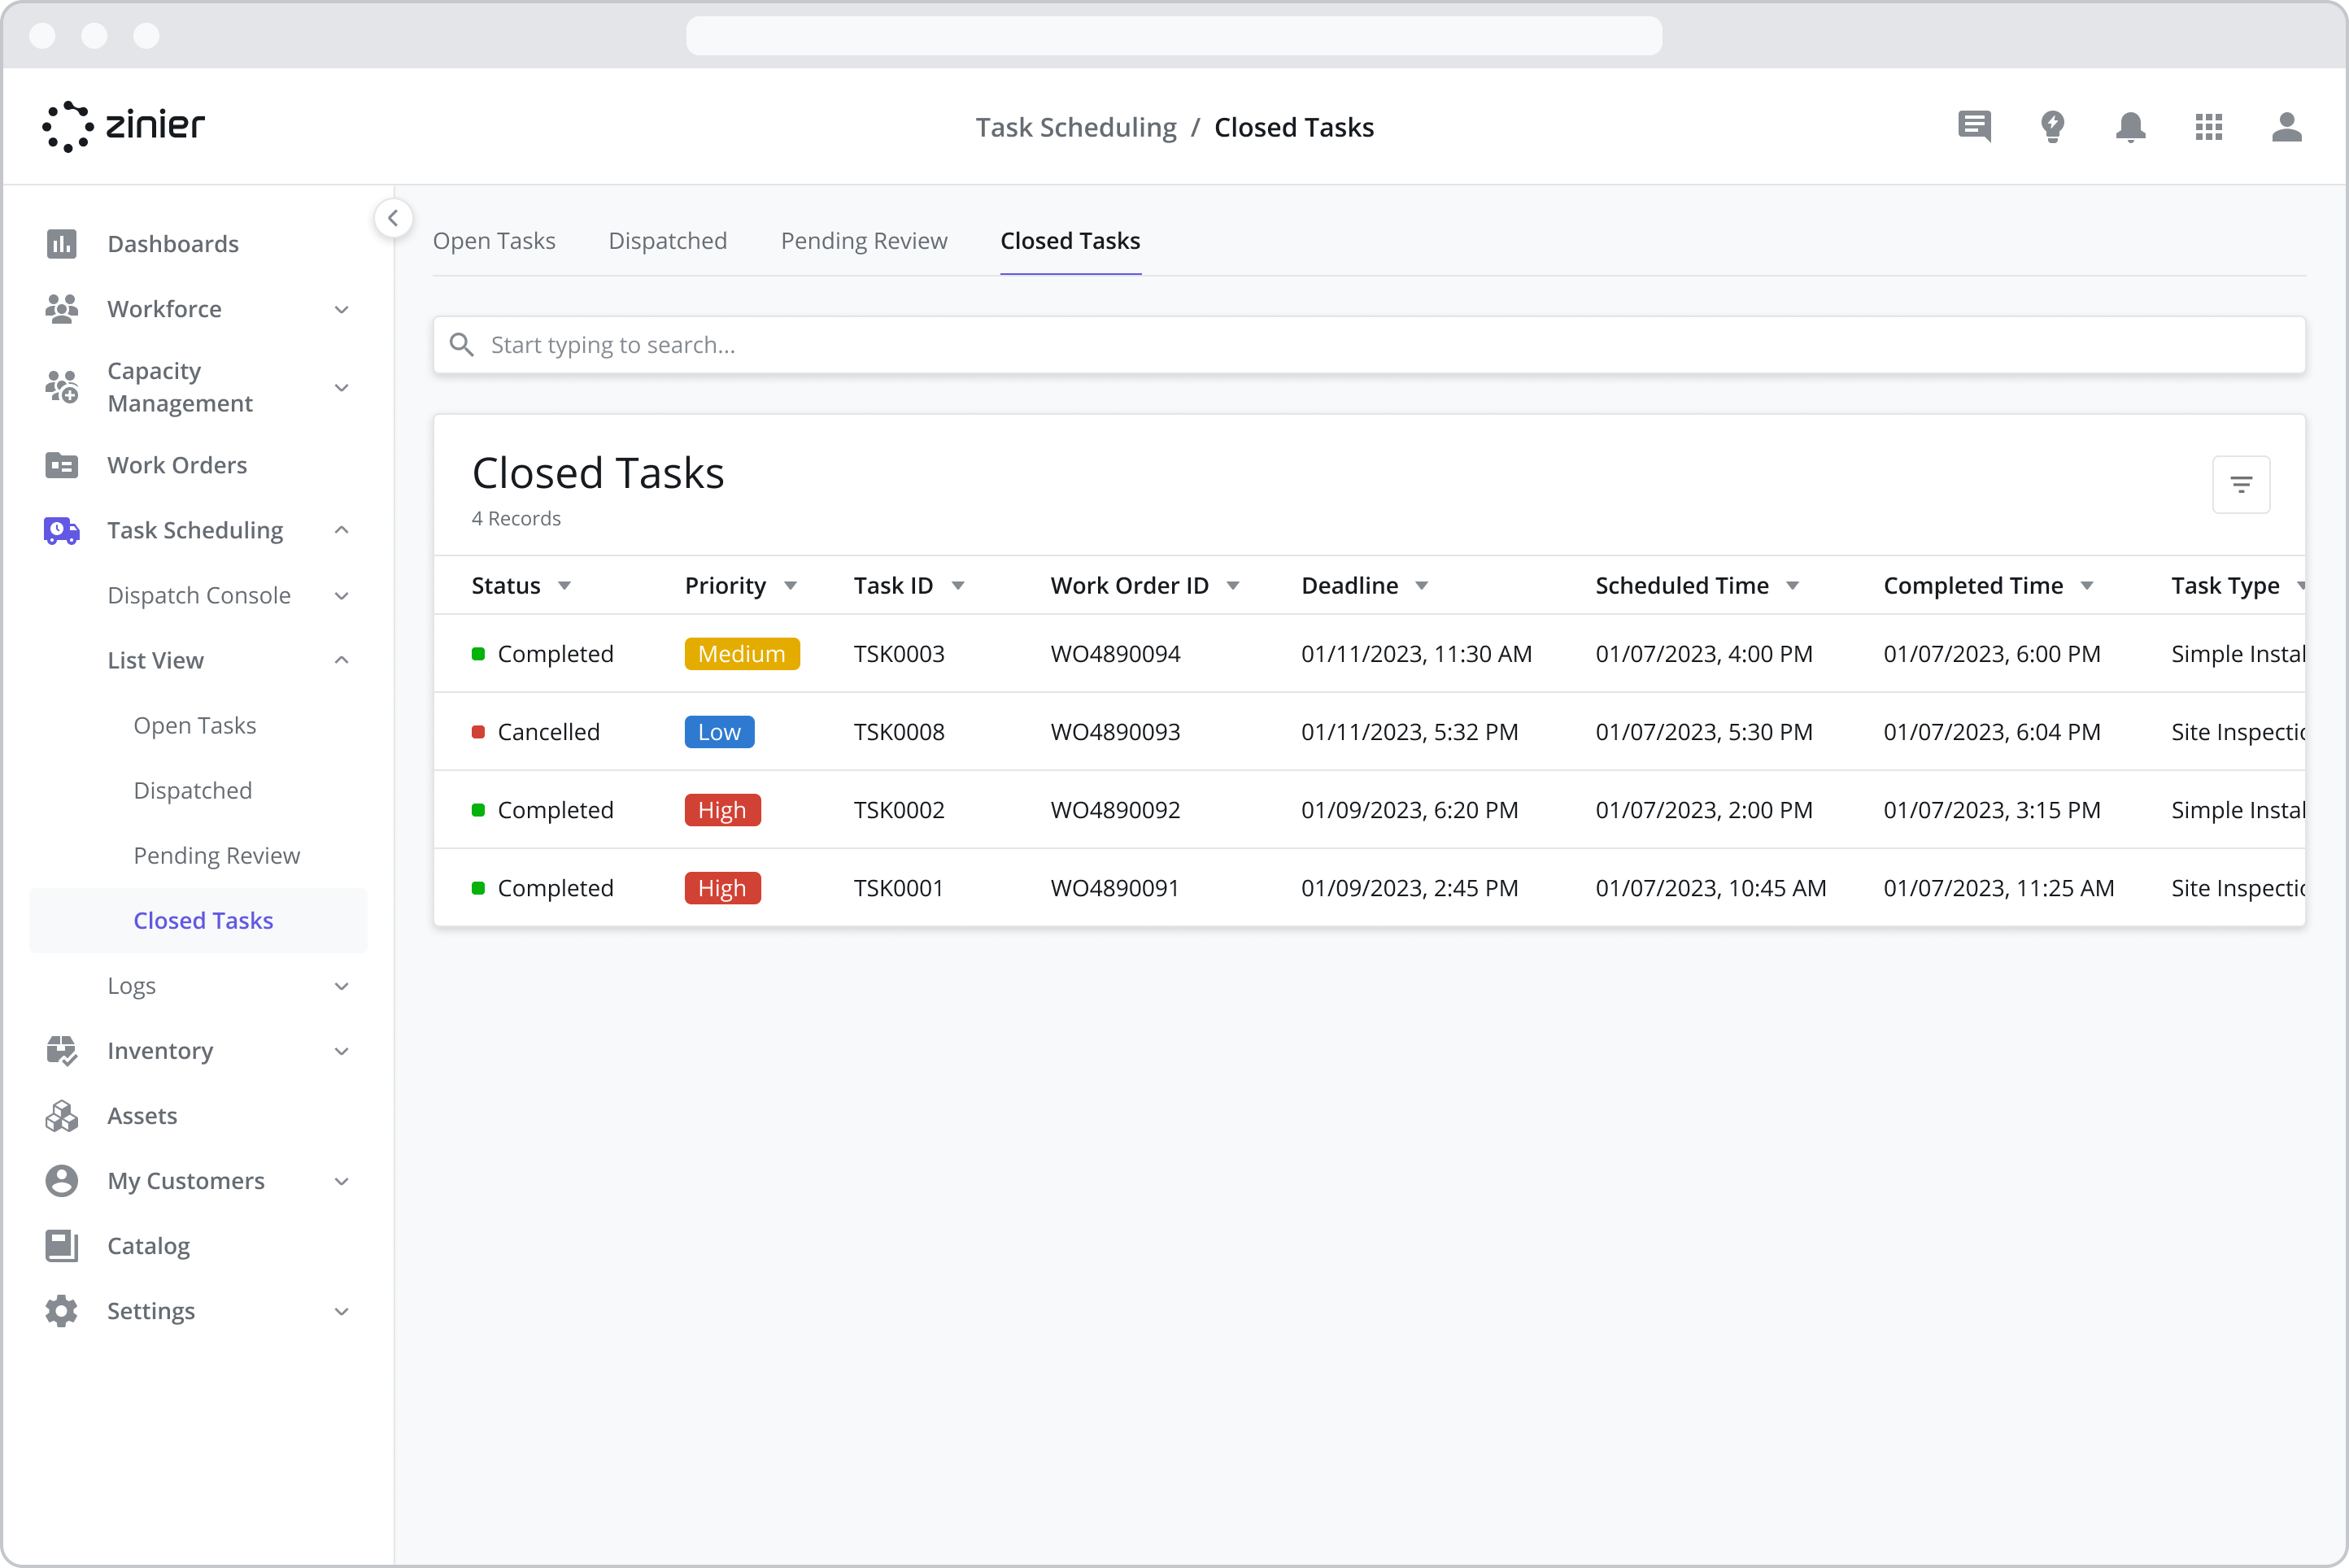Collapse the Task Scheduling section chevron
The image size is (2349, 1568).
coord(341,530)
